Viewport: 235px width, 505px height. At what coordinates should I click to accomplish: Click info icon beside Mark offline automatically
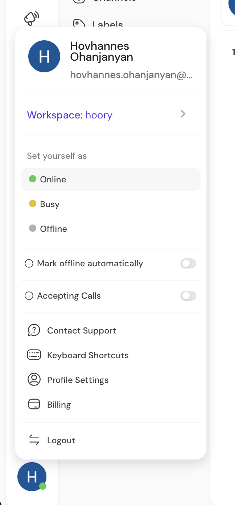click(x=29, y=263)
